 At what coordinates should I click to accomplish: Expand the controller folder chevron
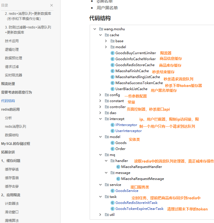pos(100,107)
